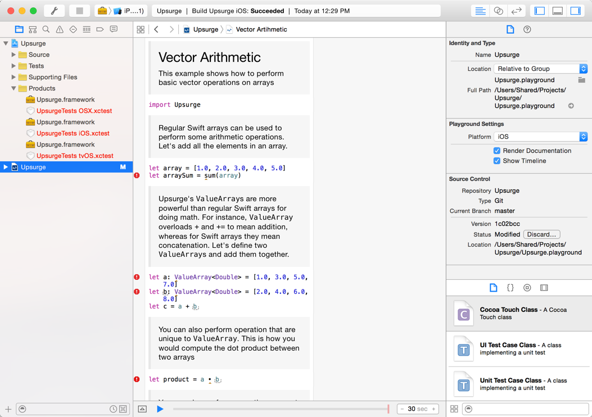Increase the 30 sec timeline duration
Viewport: 592px width, 417px height.
(433, 409)
